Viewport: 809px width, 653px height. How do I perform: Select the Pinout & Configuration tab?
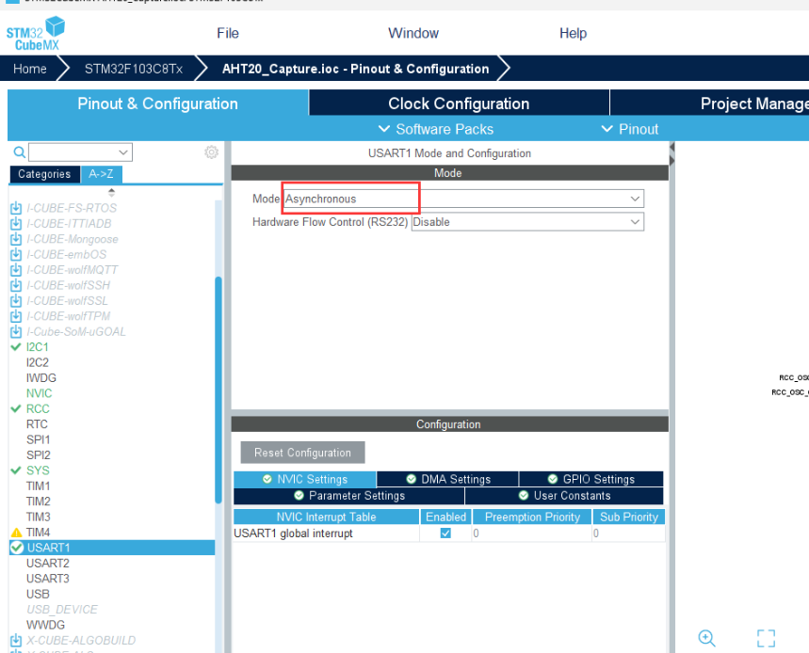(158, 104)
